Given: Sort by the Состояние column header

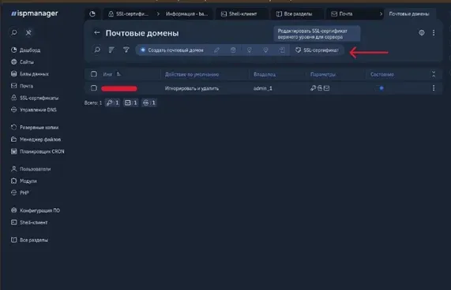Looking at the screenshot, I should pyautogui.click(x=382, y=75).
